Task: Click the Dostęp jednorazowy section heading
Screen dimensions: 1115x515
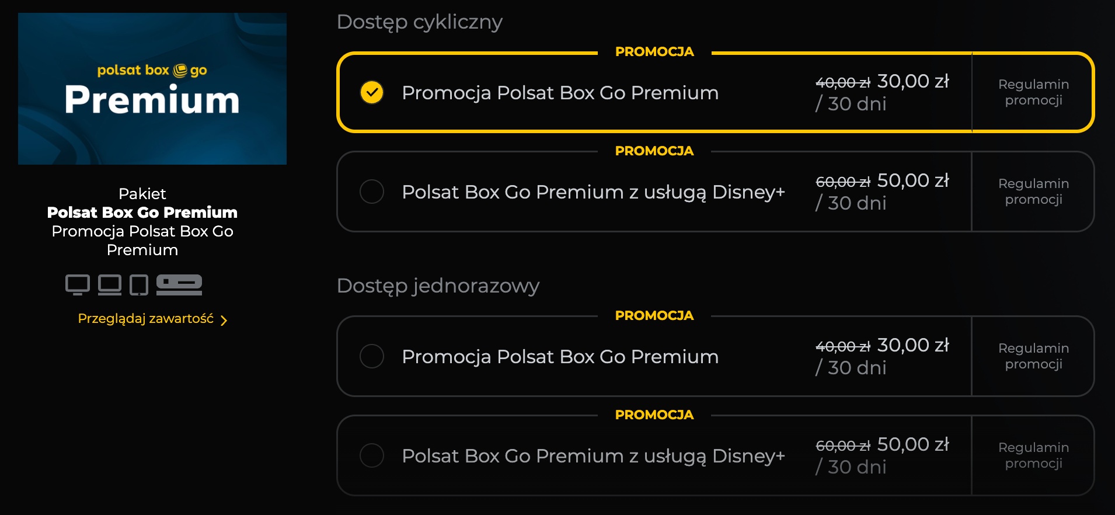Action: coord(438,286)
